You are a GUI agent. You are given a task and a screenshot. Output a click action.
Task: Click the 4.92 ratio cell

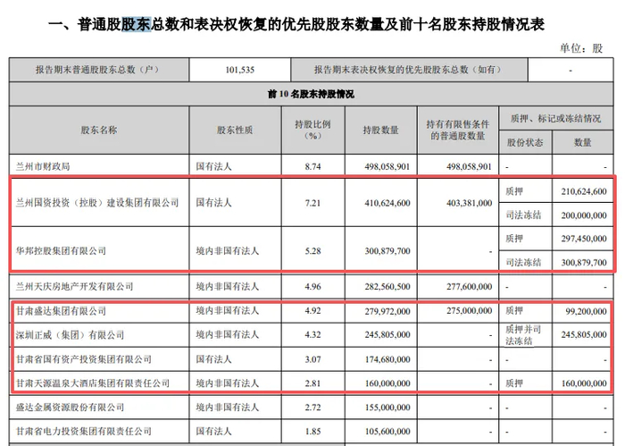[x=312, y=311]
